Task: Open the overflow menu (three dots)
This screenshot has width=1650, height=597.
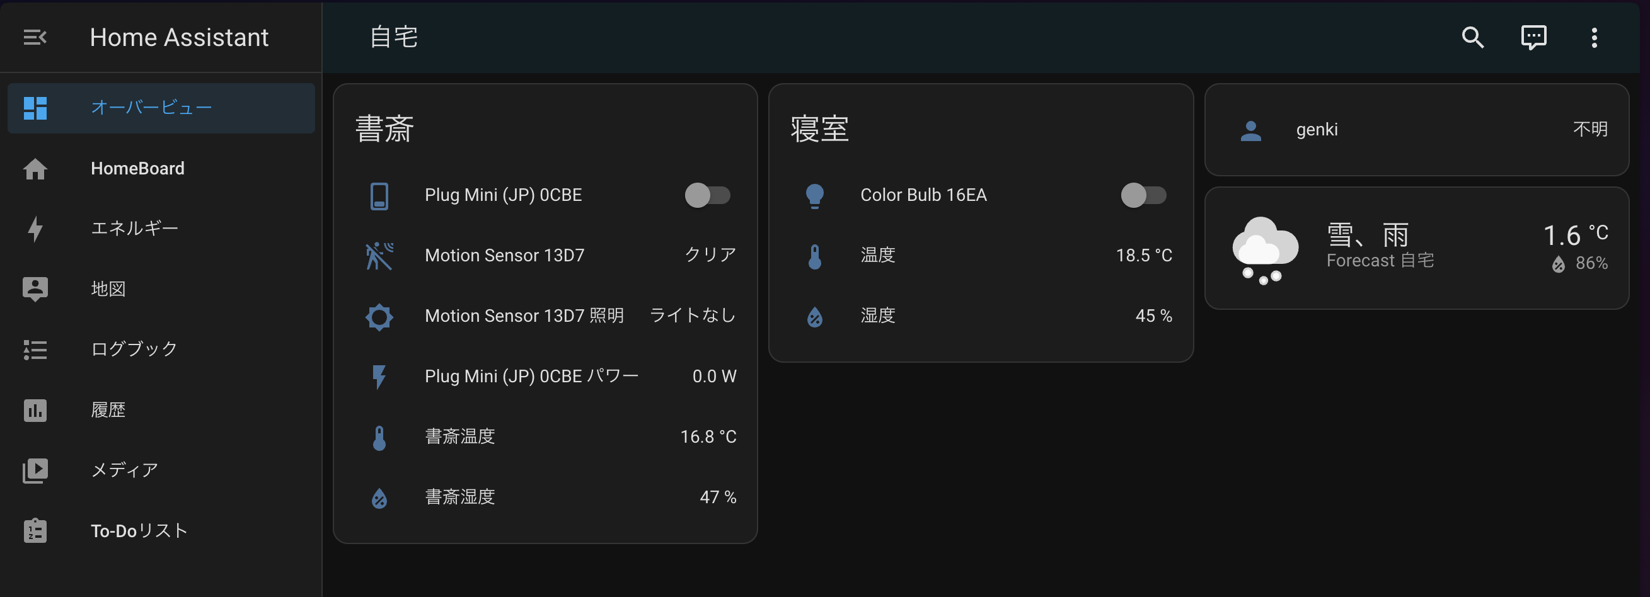Action: [x=1595, y=38]
